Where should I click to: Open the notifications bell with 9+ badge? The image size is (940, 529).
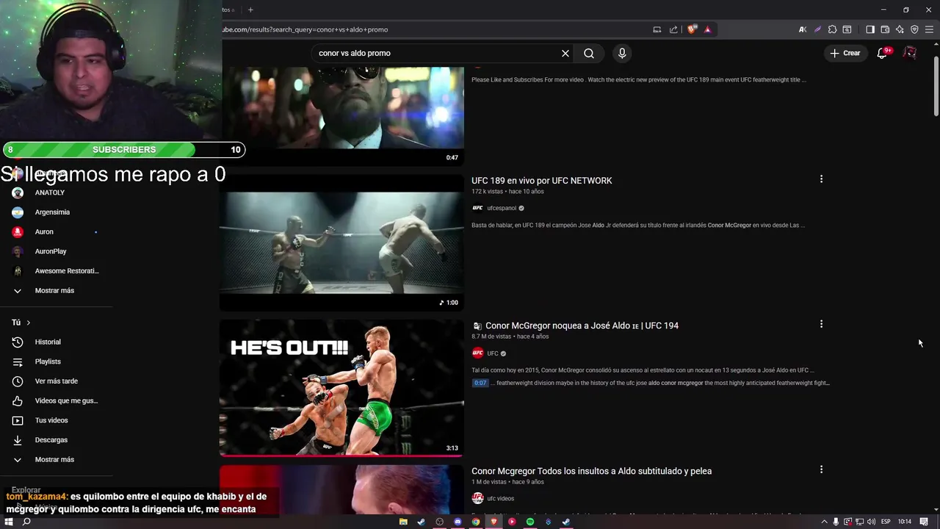tap(883, 53)
